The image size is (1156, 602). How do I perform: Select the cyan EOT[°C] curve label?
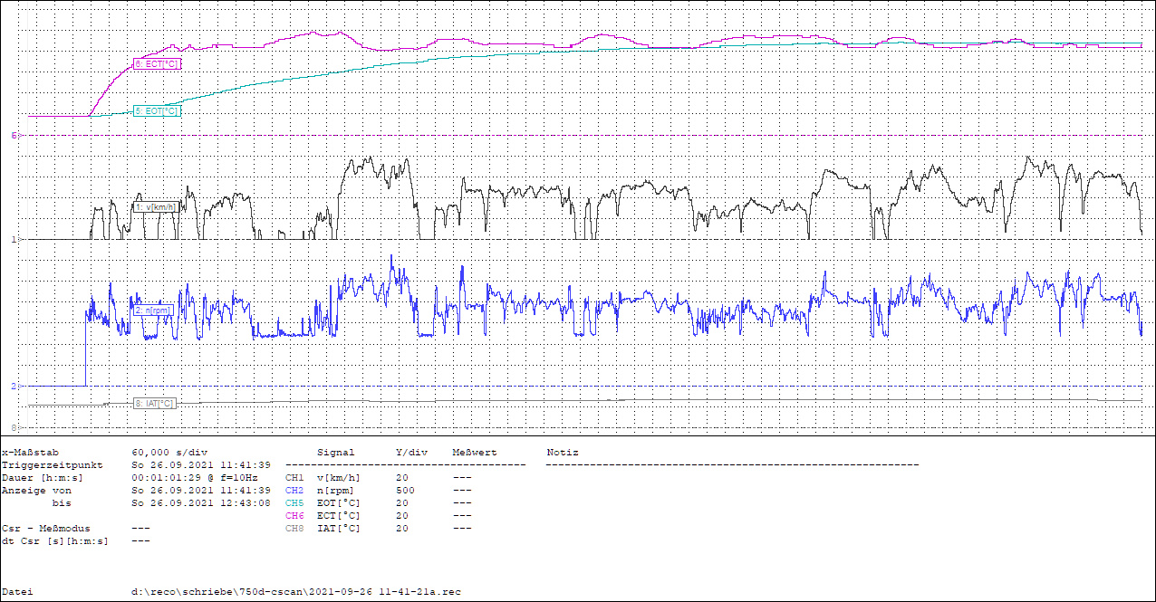click(156, 110)
